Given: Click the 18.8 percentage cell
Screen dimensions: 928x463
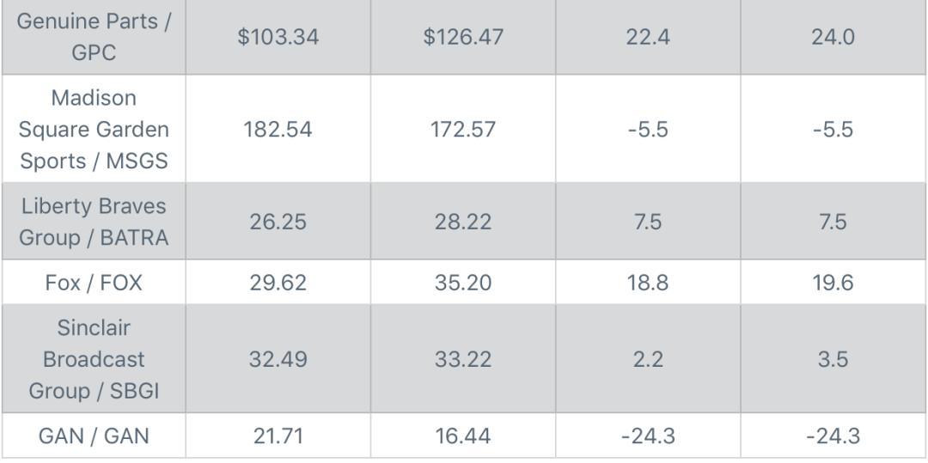Looking at the screenshot, I should [648, 282].
